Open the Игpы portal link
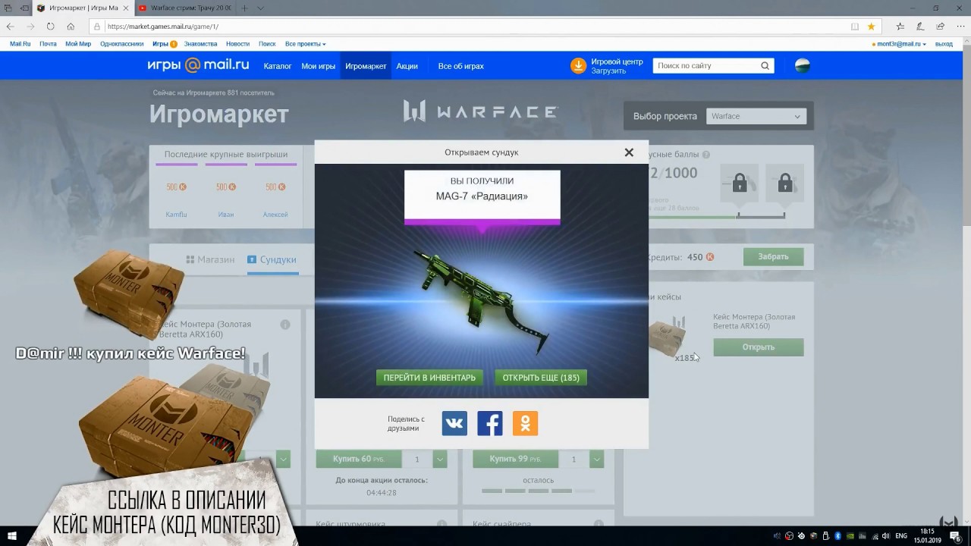Screen dimensions: 971x546 (x=160, y=44)
